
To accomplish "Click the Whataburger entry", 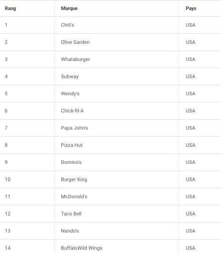I will click(x=75, y=60).
